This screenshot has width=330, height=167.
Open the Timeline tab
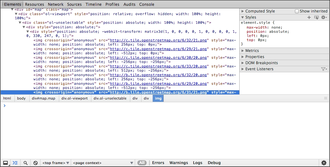coord(94,4)
